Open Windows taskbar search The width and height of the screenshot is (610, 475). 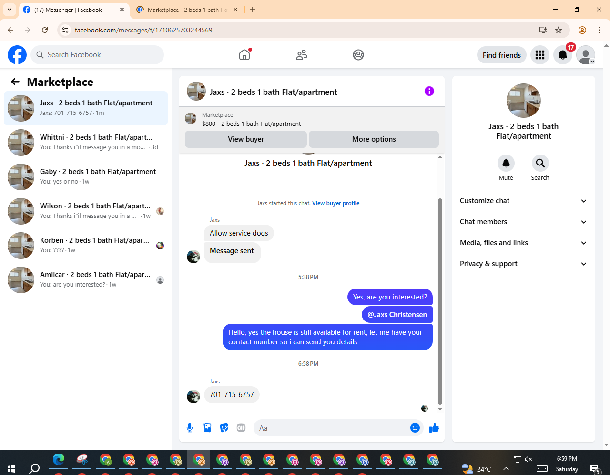(34, 468)
